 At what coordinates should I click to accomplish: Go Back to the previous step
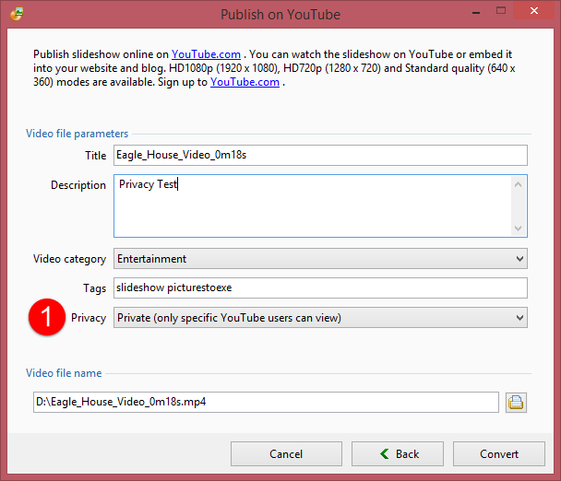click(398, 454)
